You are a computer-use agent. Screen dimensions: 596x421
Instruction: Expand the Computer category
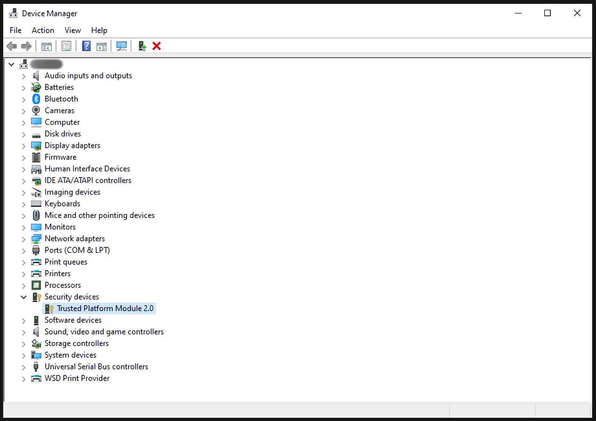pyautogui.click(x=23, y=122)
